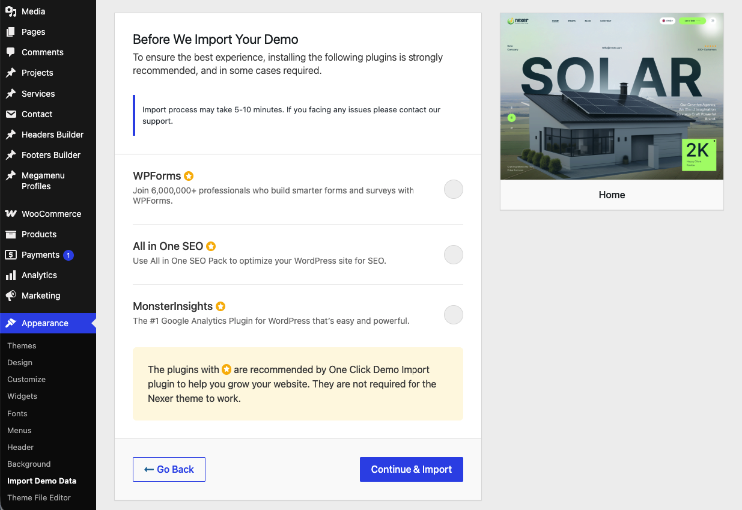This screenshot has width=742, height=510.
Task: Enable the WPForms plugin toggle
Action: 454,189
